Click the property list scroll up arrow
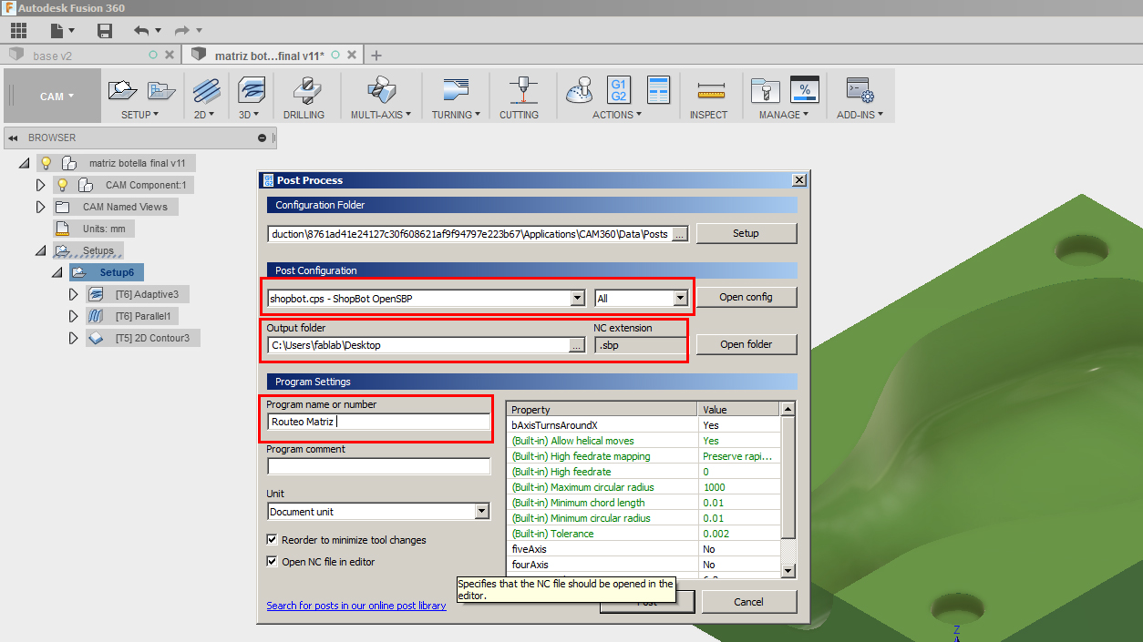Viewport: 1143px width, 642px height. click(789, 409)
